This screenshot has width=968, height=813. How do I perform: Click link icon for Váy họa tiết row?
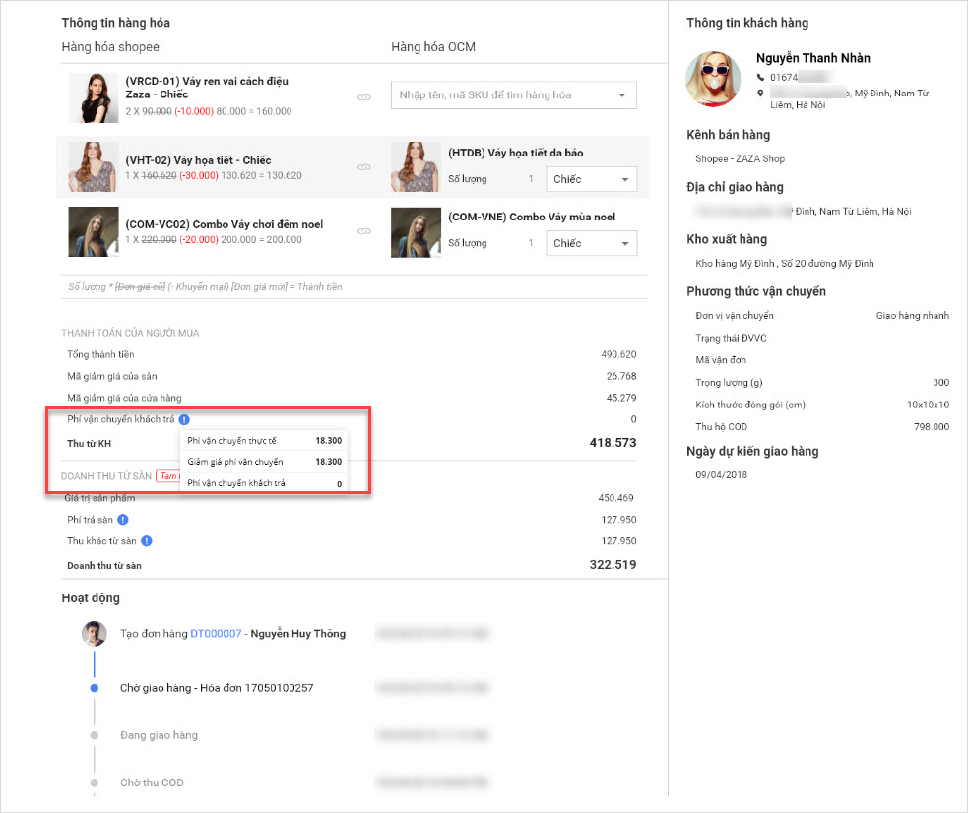pyautogui.click(x=364, y=167)
